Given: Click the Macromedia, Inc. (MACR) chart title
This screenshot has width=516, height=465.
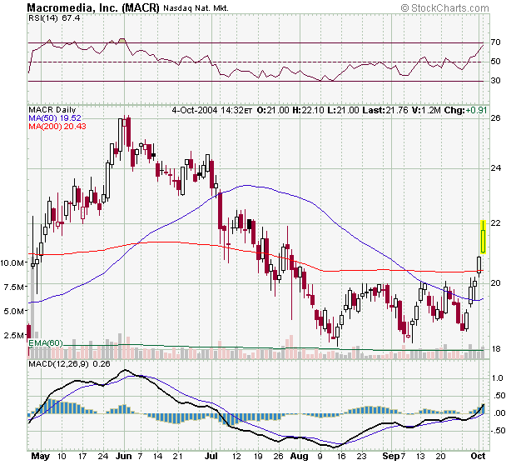Looking at the screenshot, I should pos(93,7).
